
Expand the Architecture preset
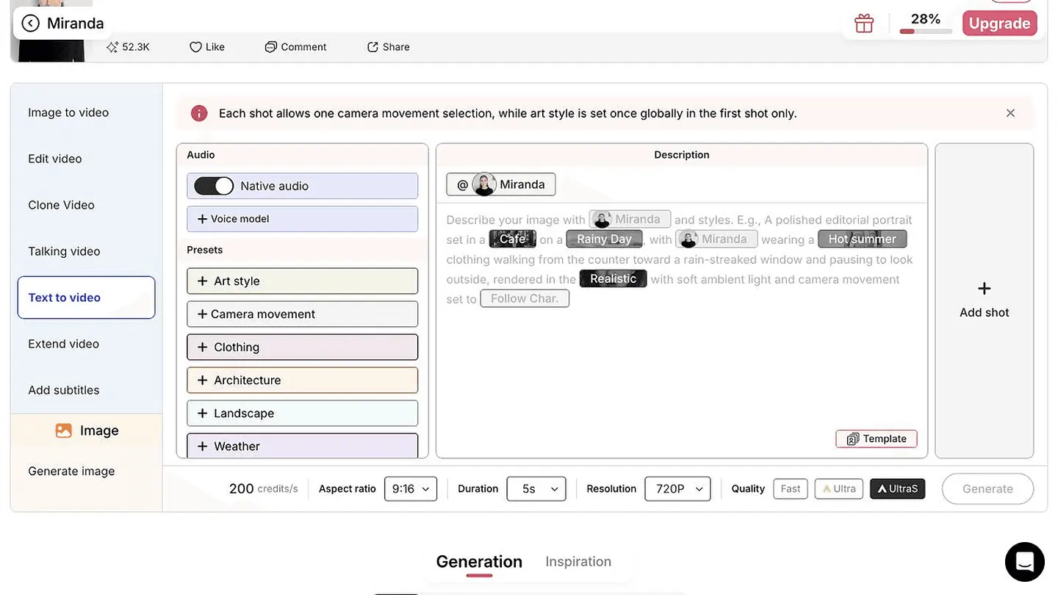(x=303, y=381)
